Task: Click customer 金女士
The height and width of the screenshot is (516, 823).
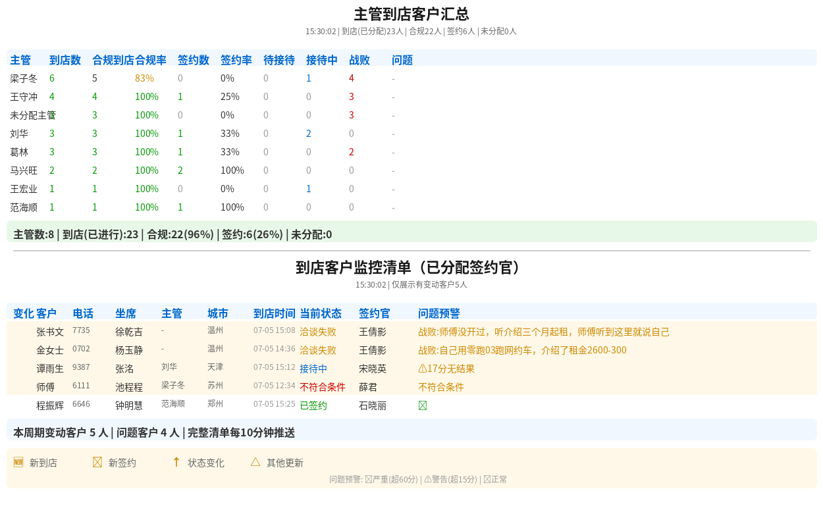Action: pos(50,350)
